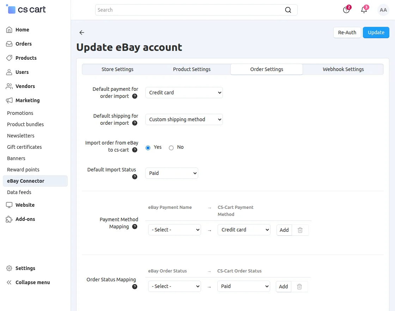Click trash icon in Payment Method Mapping row
This screenshot has width=395, height=311.
pyautogui.click(x=300, y=230)
